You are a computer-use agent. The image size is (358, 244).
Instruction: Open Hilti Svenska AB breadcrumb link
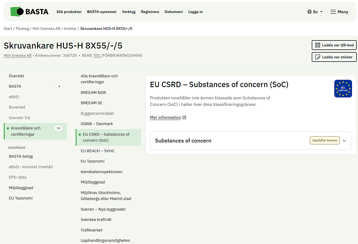point(46,28)
